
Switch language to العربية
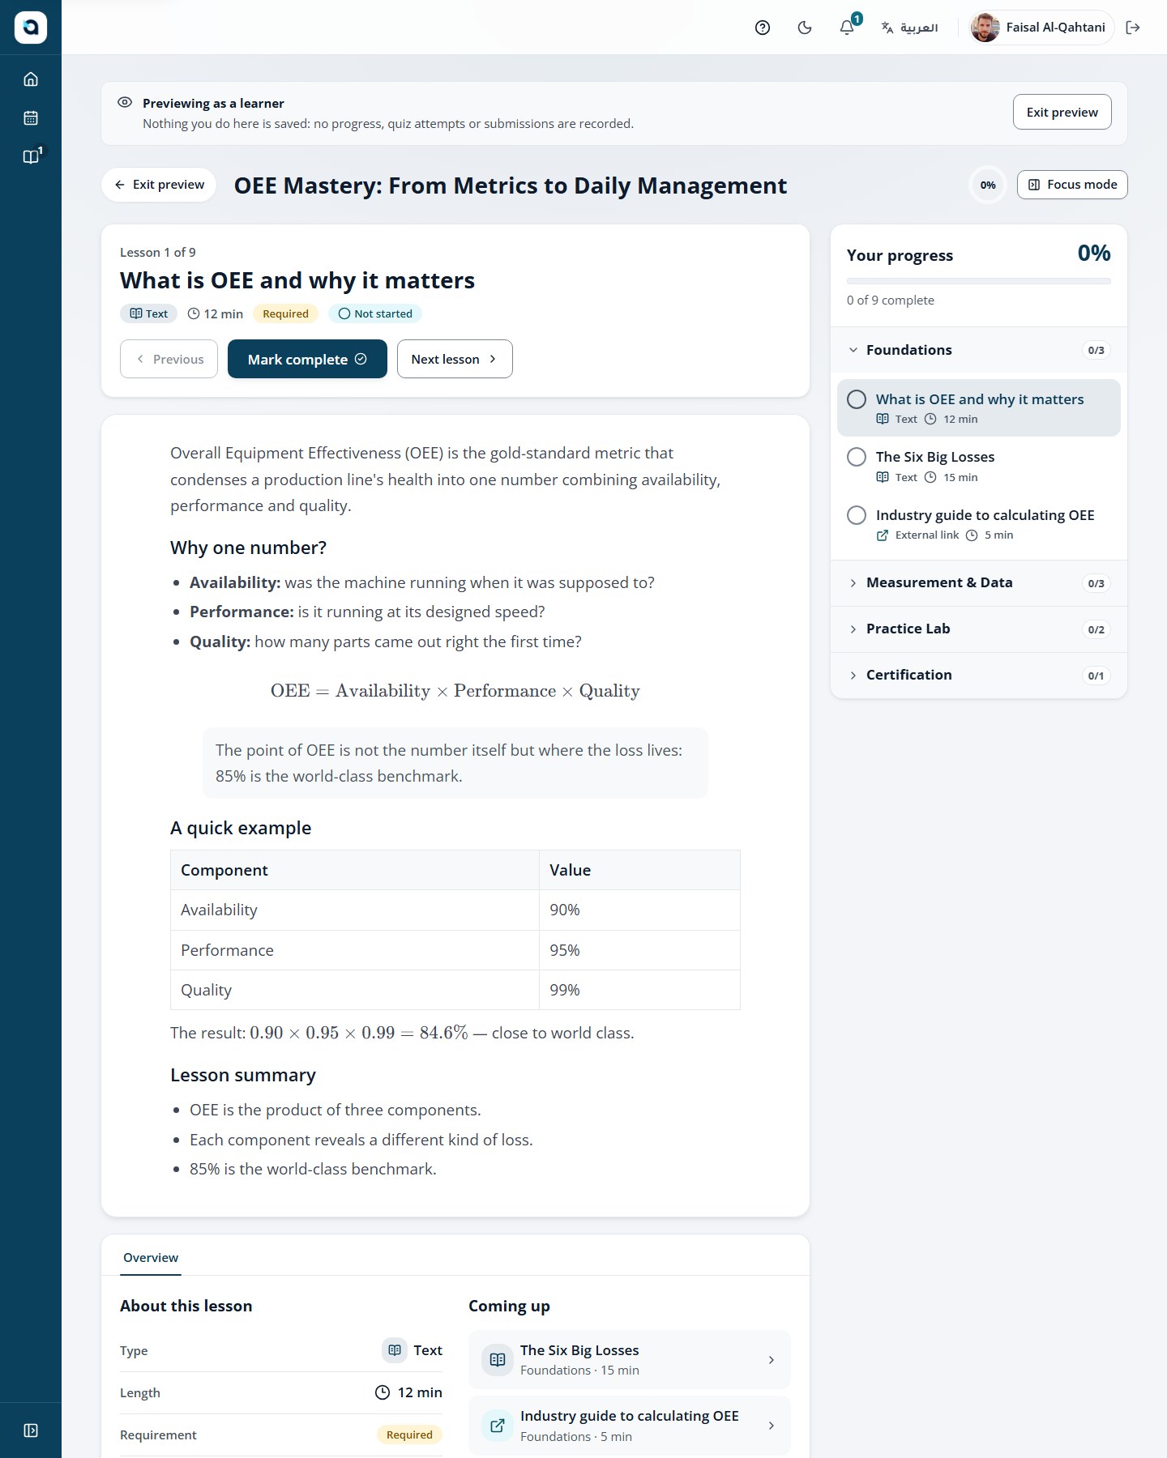coord(909,28)
